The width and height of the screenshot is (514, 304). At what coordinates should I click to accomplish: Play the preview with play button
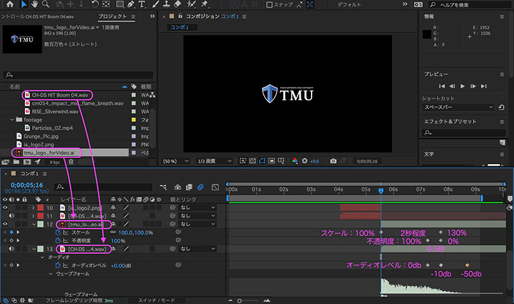click(x=463, y=86)
